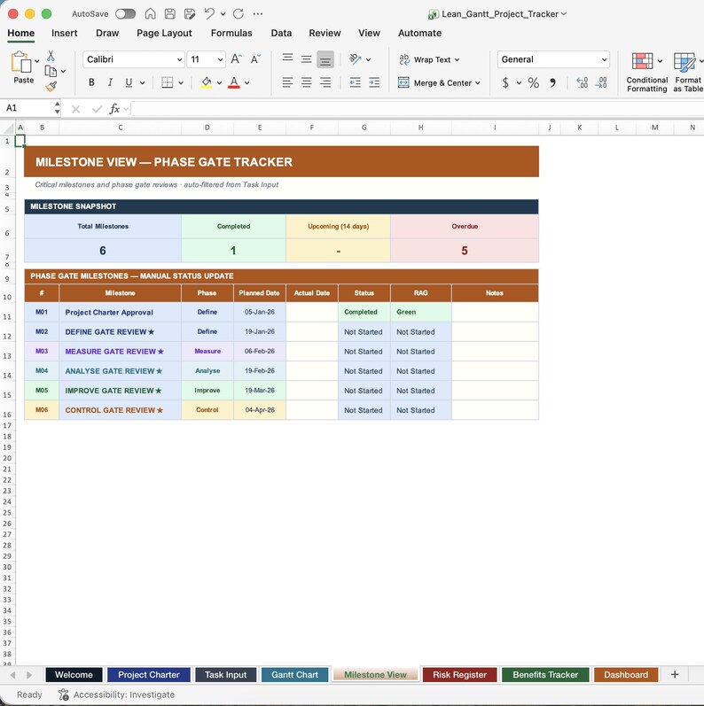The height and width of the screenshot is (706, 704).
Task: Click the Comma Style icon
Action: [x=552, y=83]
